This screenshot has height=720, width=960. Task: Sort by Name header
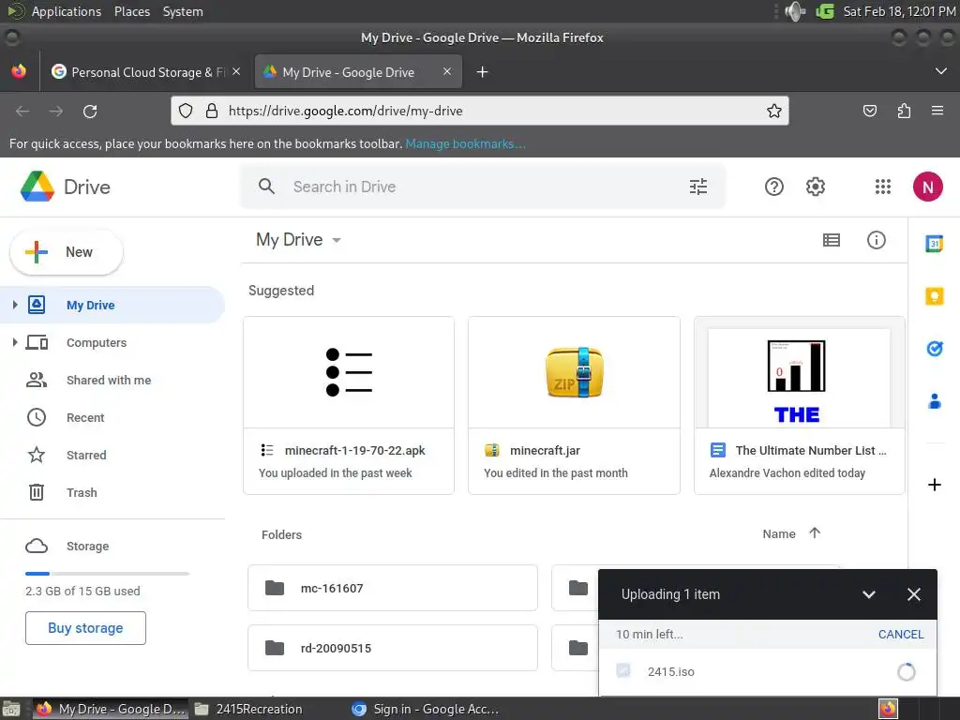tap(779, 533)
